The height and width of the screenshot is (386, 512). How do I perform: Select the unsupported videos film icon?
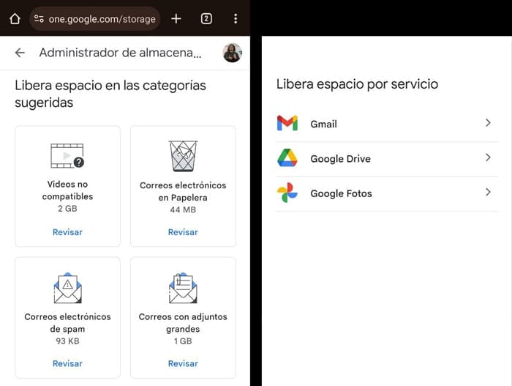point(67,156)
